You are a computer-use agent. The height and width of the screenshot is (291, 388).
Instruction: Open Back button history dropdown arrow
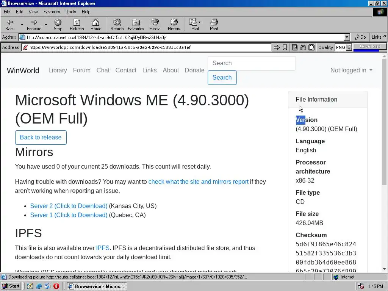(22, 25)
